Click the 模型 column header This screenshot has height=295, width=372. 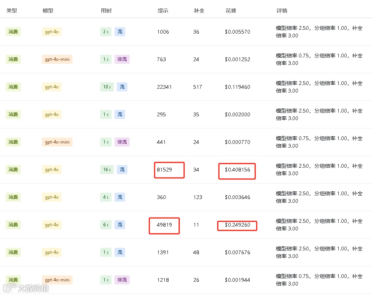[48, 11]
